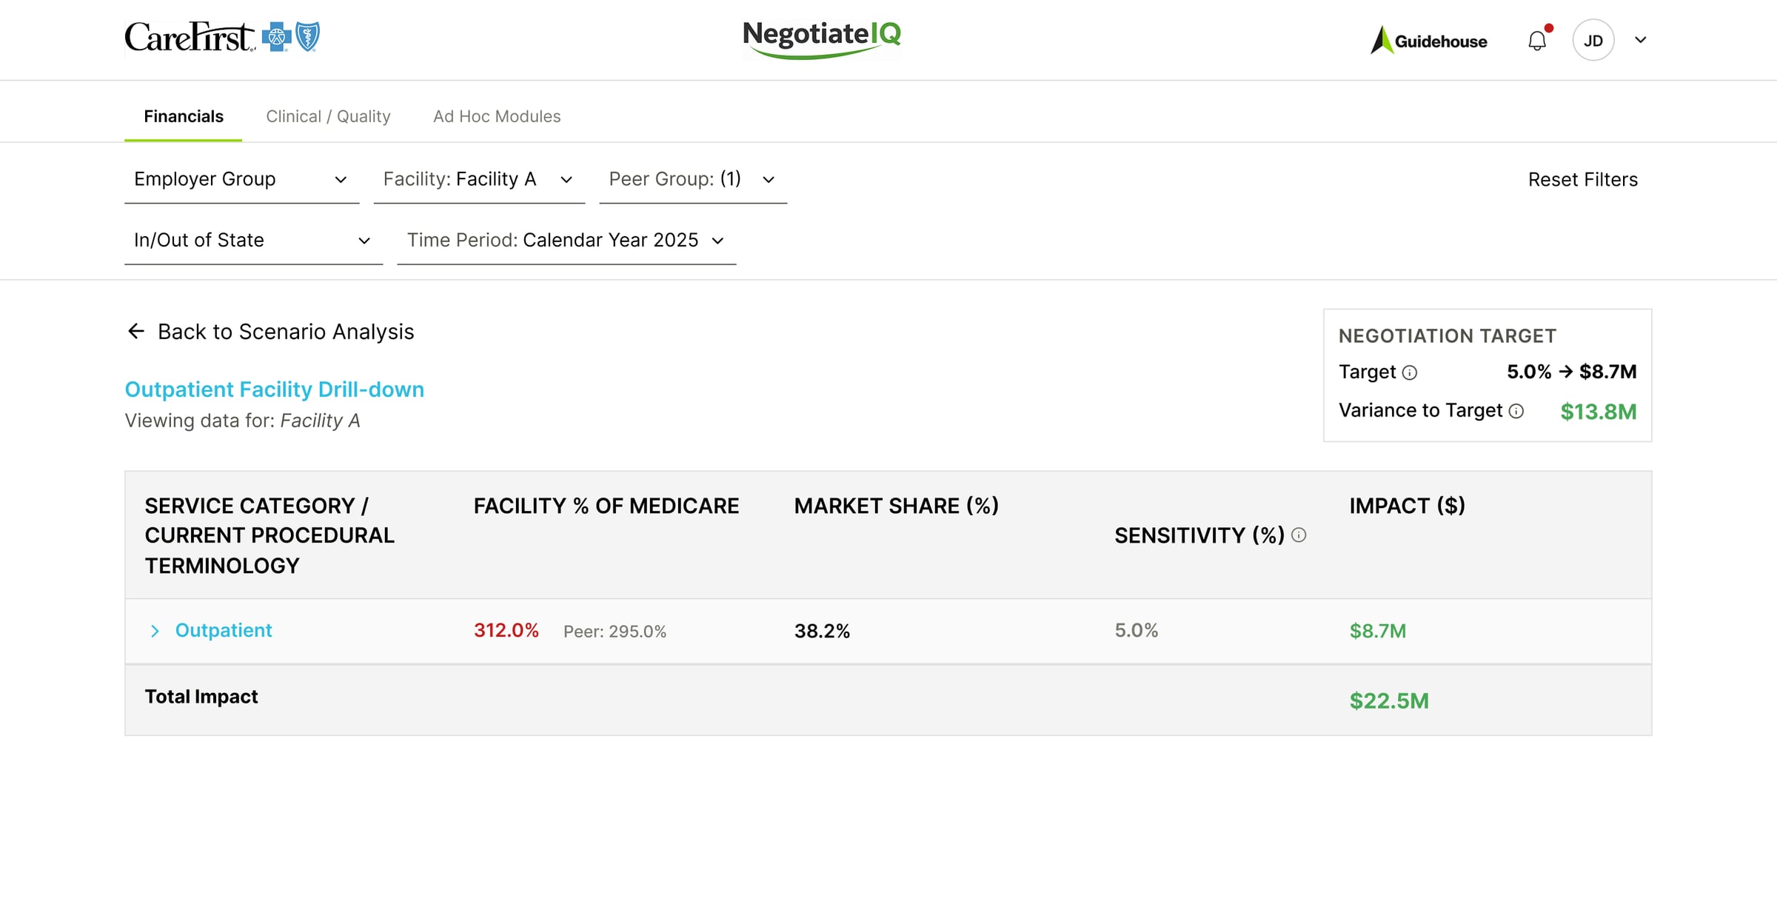
Task: Open the Time Period dropdown
Action: pyautogui.click(x=566, y=241)
